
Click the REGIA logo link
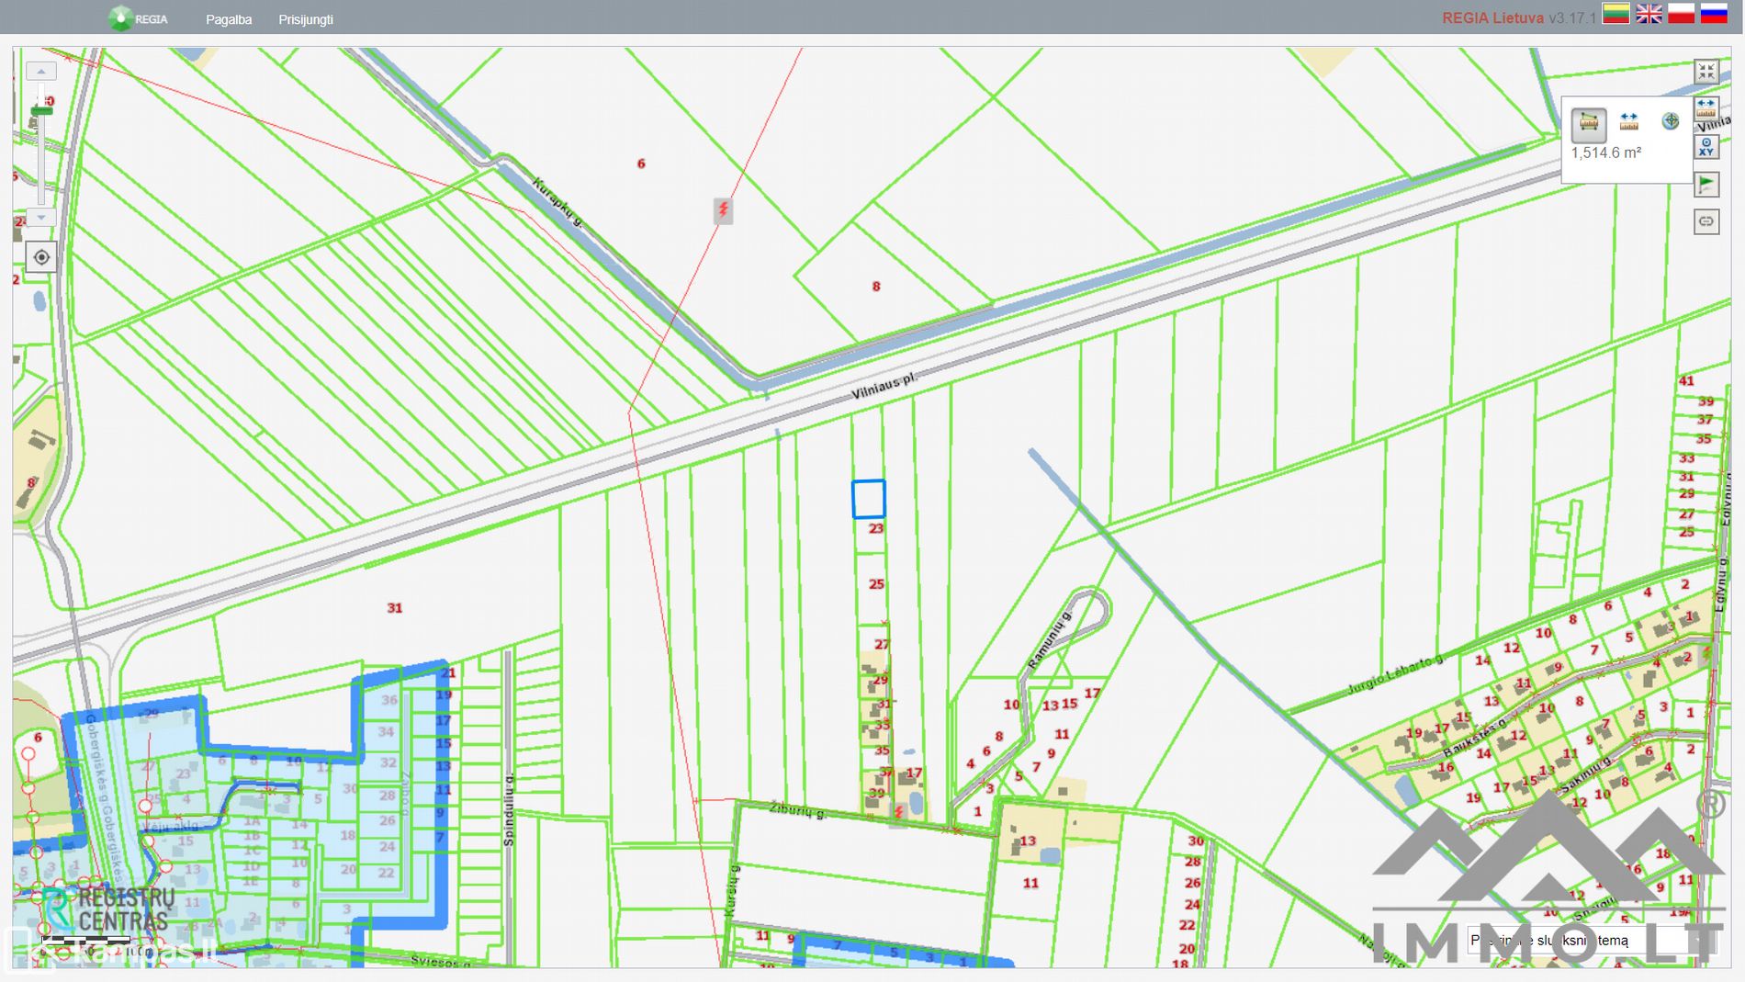pos(138,18)
